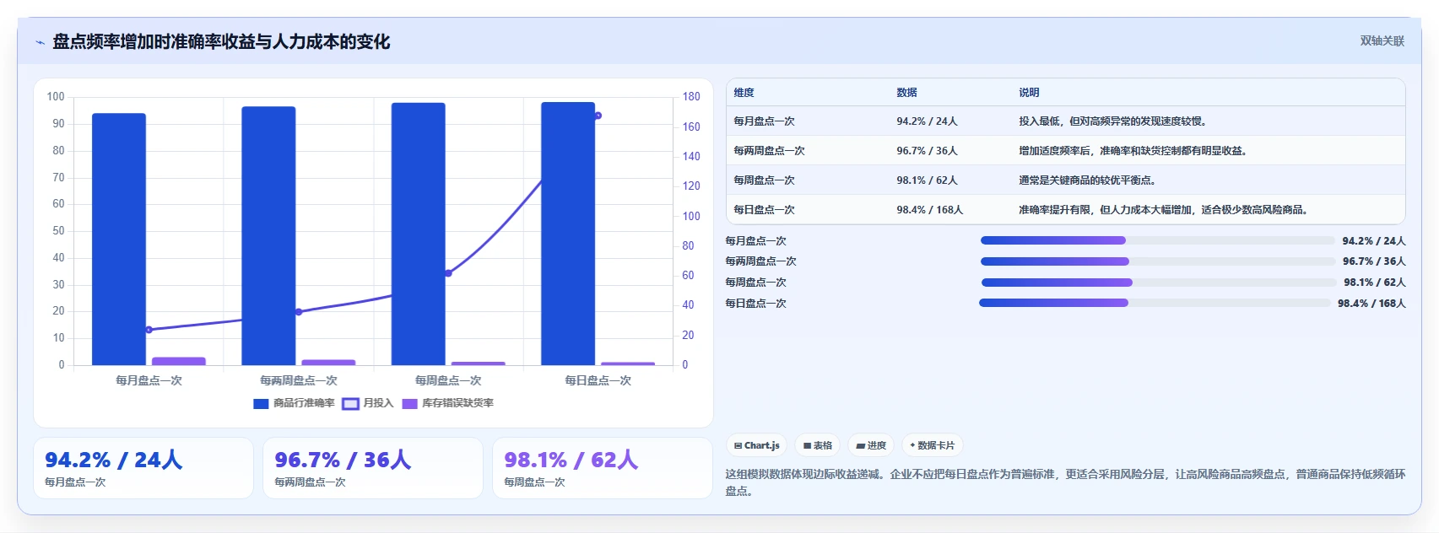Screen dimensions: 1439x533
Task: Select the 每周盘点一次 table row label
Action: click(x=764, y=180)
